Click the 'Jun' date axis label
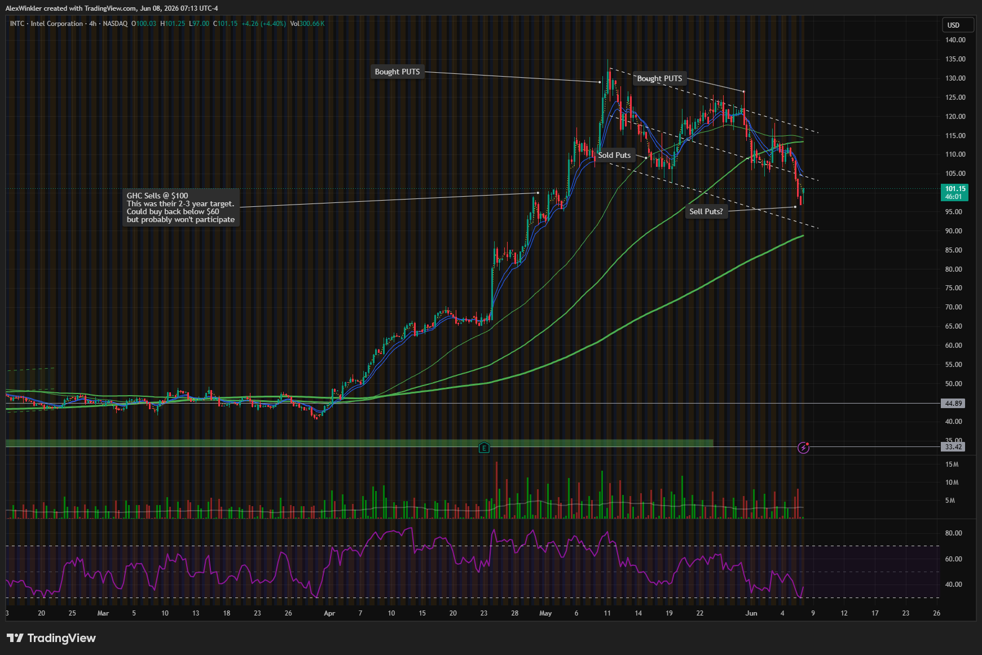 pos(751,613)
